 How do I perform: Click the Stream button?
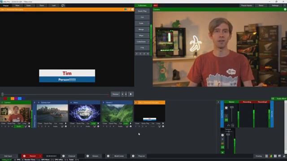tap(96, 156)
